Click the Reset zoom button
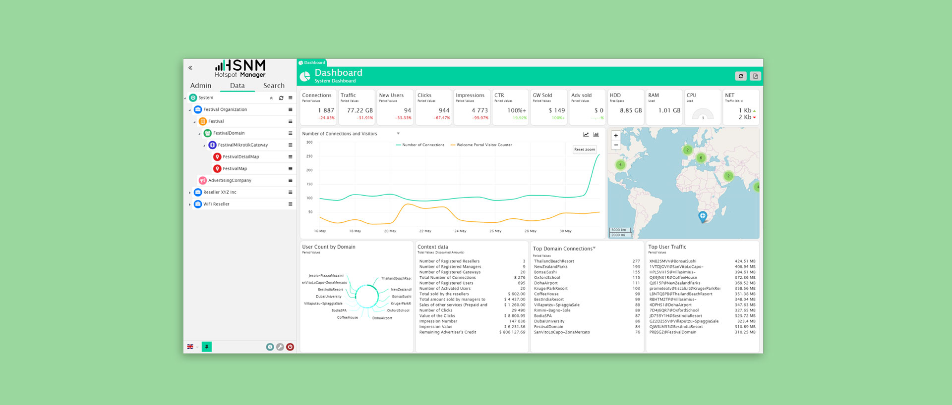Viewport: 952px width, 405px height. (585, 150)
